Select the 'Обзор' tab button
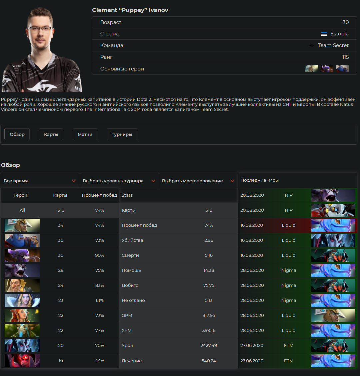The width and height of the screenshot is (360, 376). point(17,134)
